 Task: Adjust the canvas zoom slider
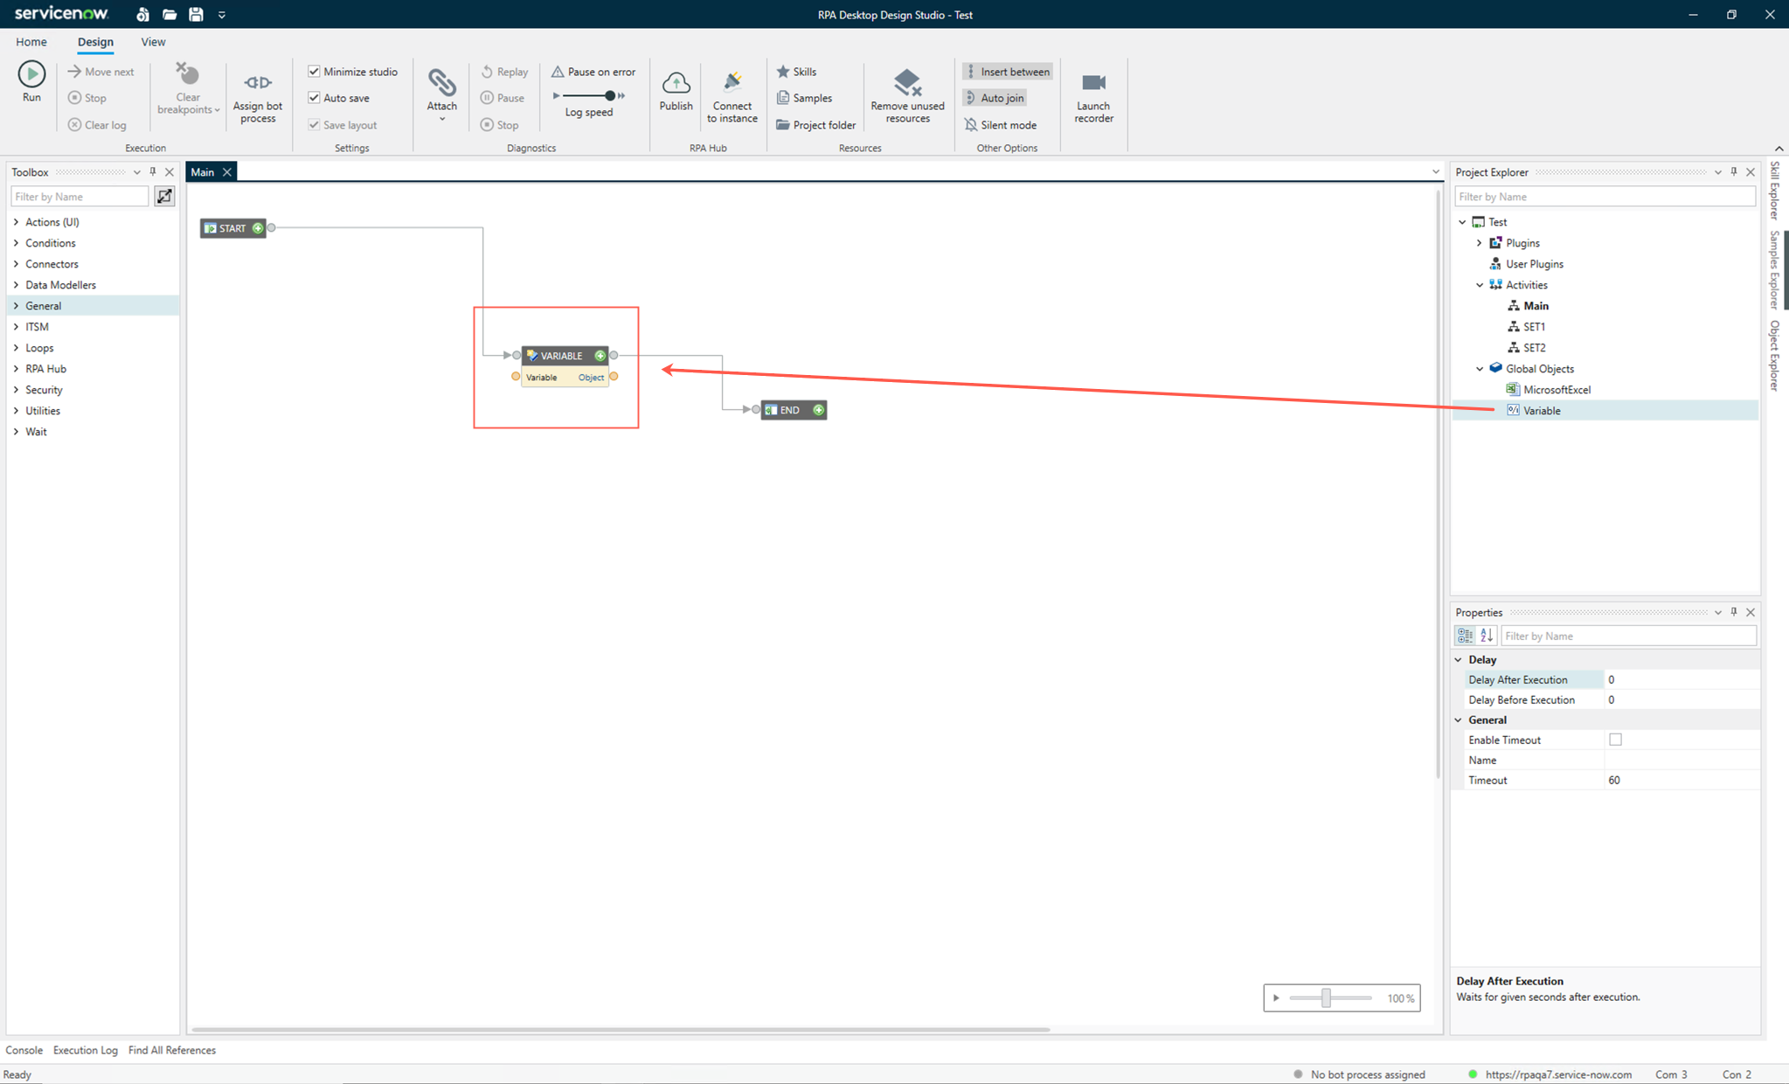[x=1326, y=997]
